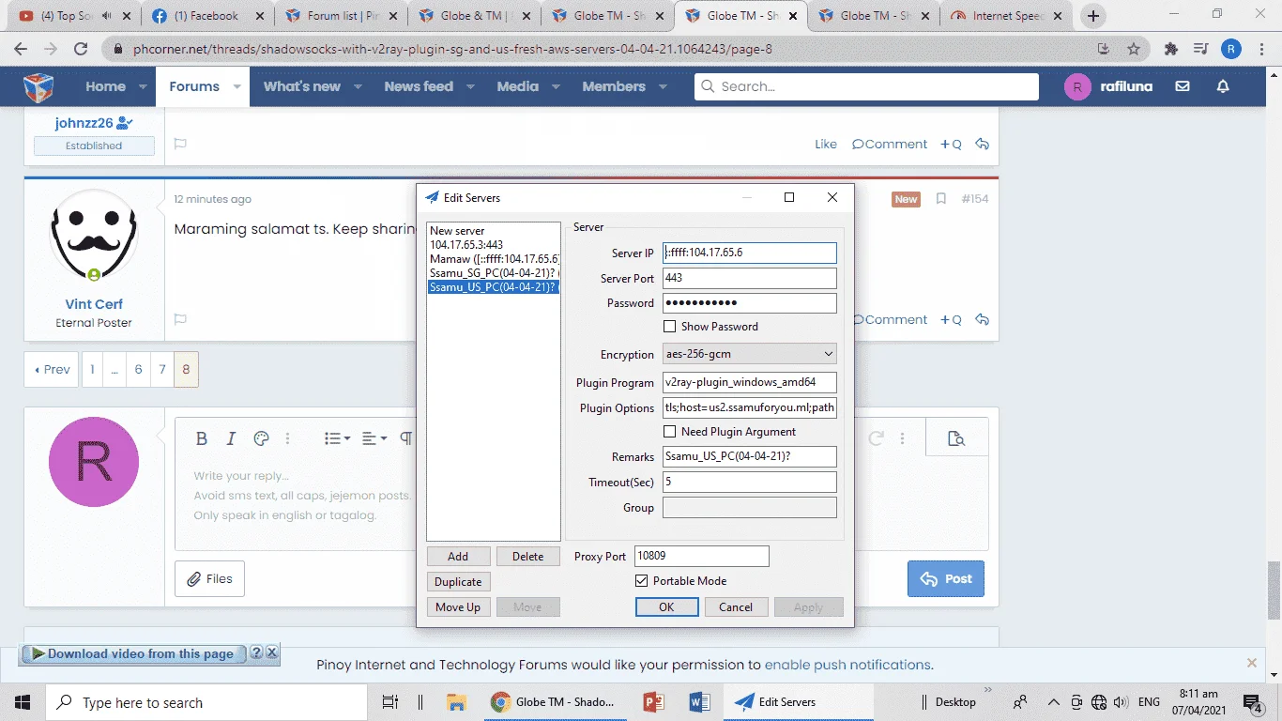Toggle the Need Plugin Argument checkbox
The image size is (1282, 721).
pos(669,432)
